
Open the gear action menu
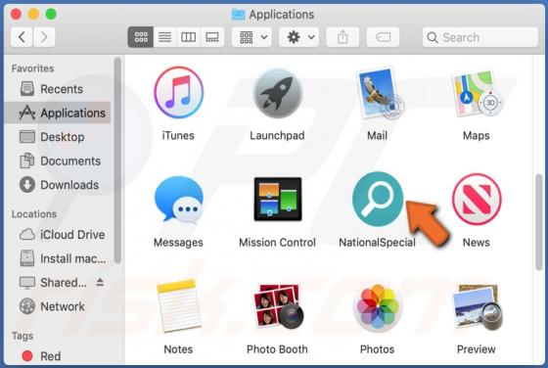pyautogui.click(x=299, y=37)
